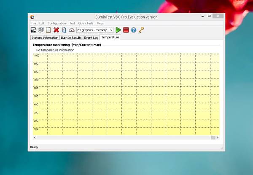This screenshot has height=175, width=253.
Task: Click the print results icon
Action: pyautogui.click(x=41, y=30)
